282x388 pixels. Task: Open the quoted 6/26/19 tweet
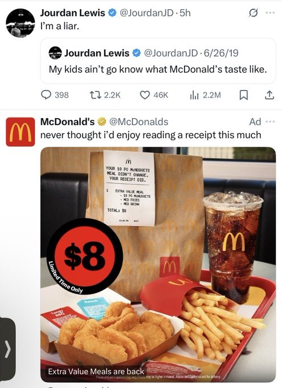point(158,61)
